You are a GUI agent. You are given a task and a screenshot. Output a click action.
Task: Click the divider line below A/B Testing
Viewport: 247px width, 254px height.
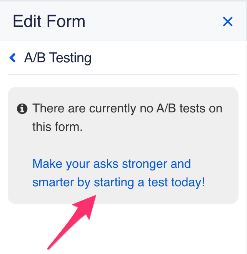tap(123, 74)
